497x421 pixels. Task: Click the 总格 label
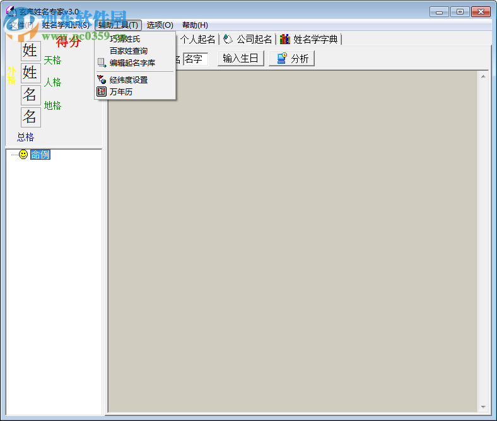25,137
